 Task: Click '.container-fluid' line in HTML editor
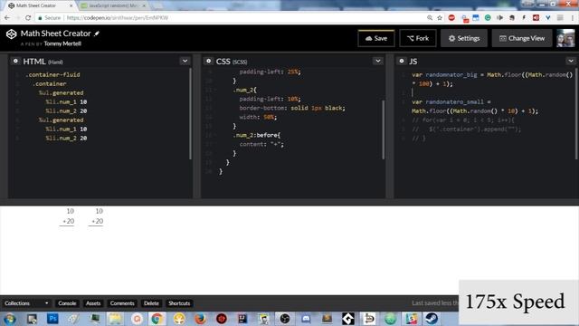click(52, 74)
